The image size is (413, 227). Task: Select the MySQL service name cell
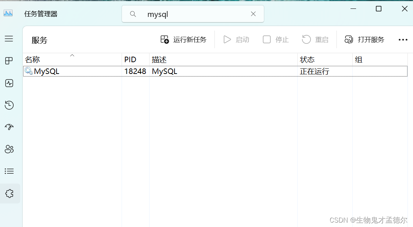point(47,71)
